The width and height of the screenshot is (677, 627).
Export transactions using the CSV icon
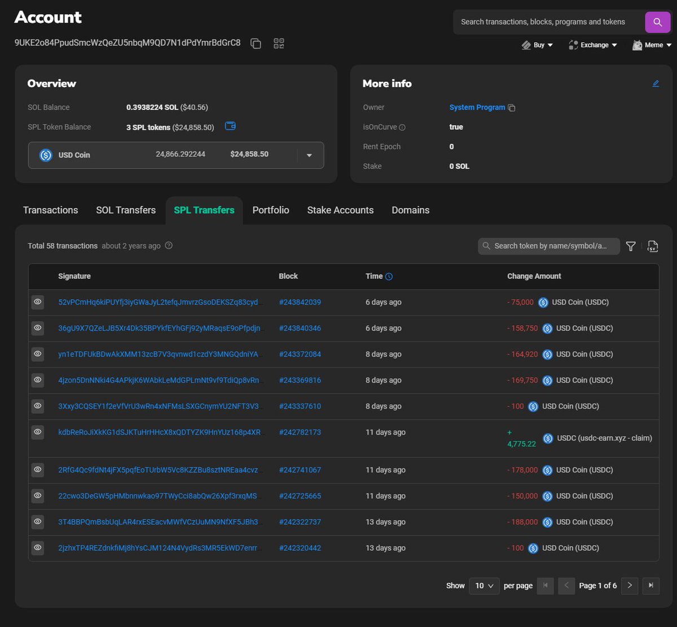653,246
